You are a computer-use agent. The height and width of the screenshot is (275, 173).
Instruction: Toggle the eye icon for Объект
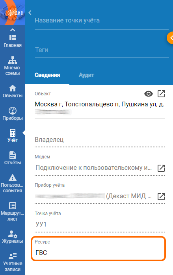coord(149,94)
